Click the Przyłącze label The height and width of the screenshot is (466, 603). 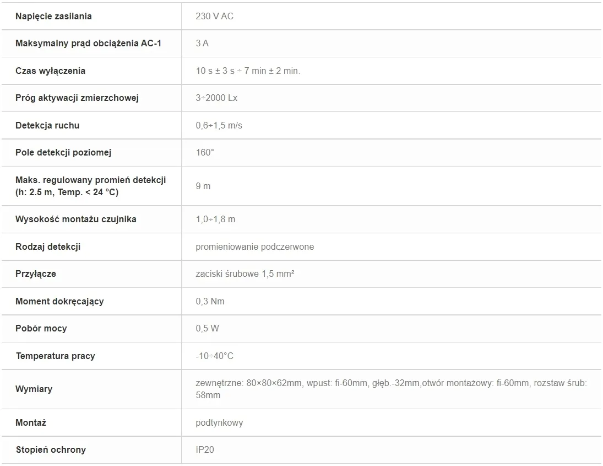36,274
